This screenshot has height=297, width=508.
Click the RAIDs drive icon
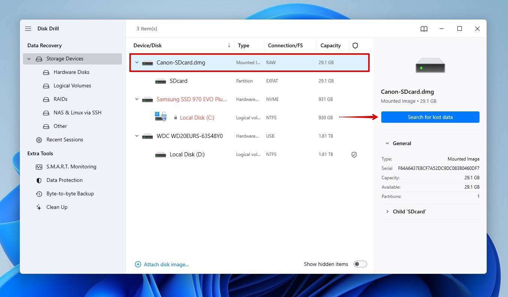point(46,99)
